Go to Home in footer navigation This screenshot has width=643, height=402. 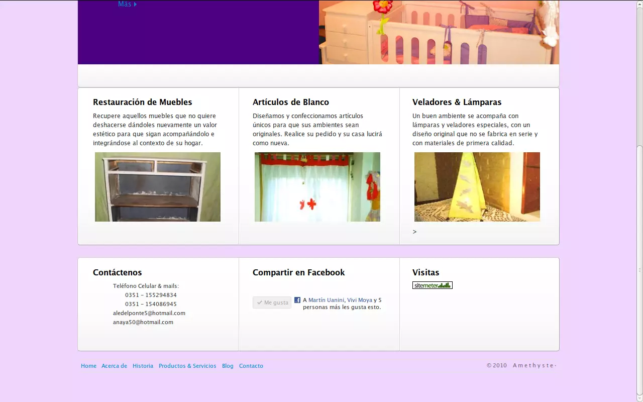point(88,366)
